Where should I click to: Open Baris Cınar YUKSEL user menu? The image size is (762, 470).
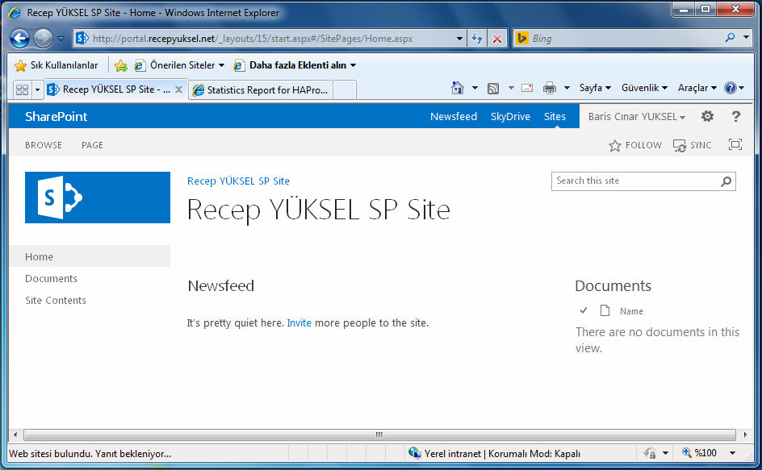[637, 117]
